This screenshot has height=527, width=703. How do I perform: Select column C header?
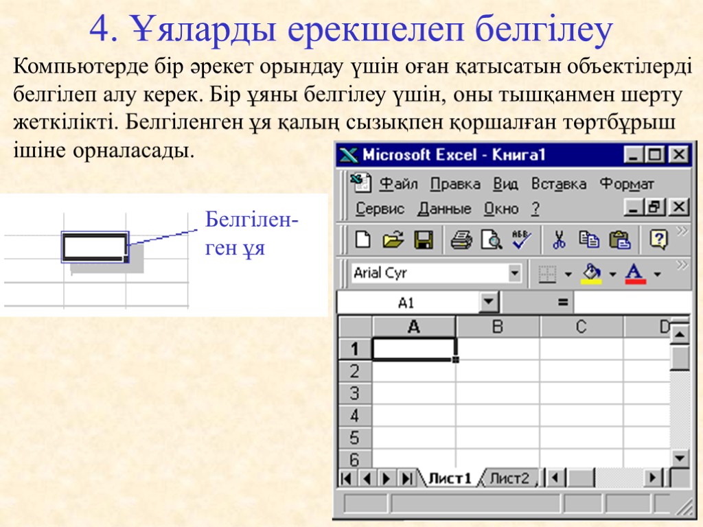click(581, 327)
